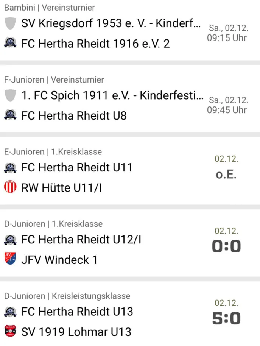Click the FC Hertha Rheidt 1916 e.V. 2 crest
Screen dimensions: 260x346
[10, 43]
